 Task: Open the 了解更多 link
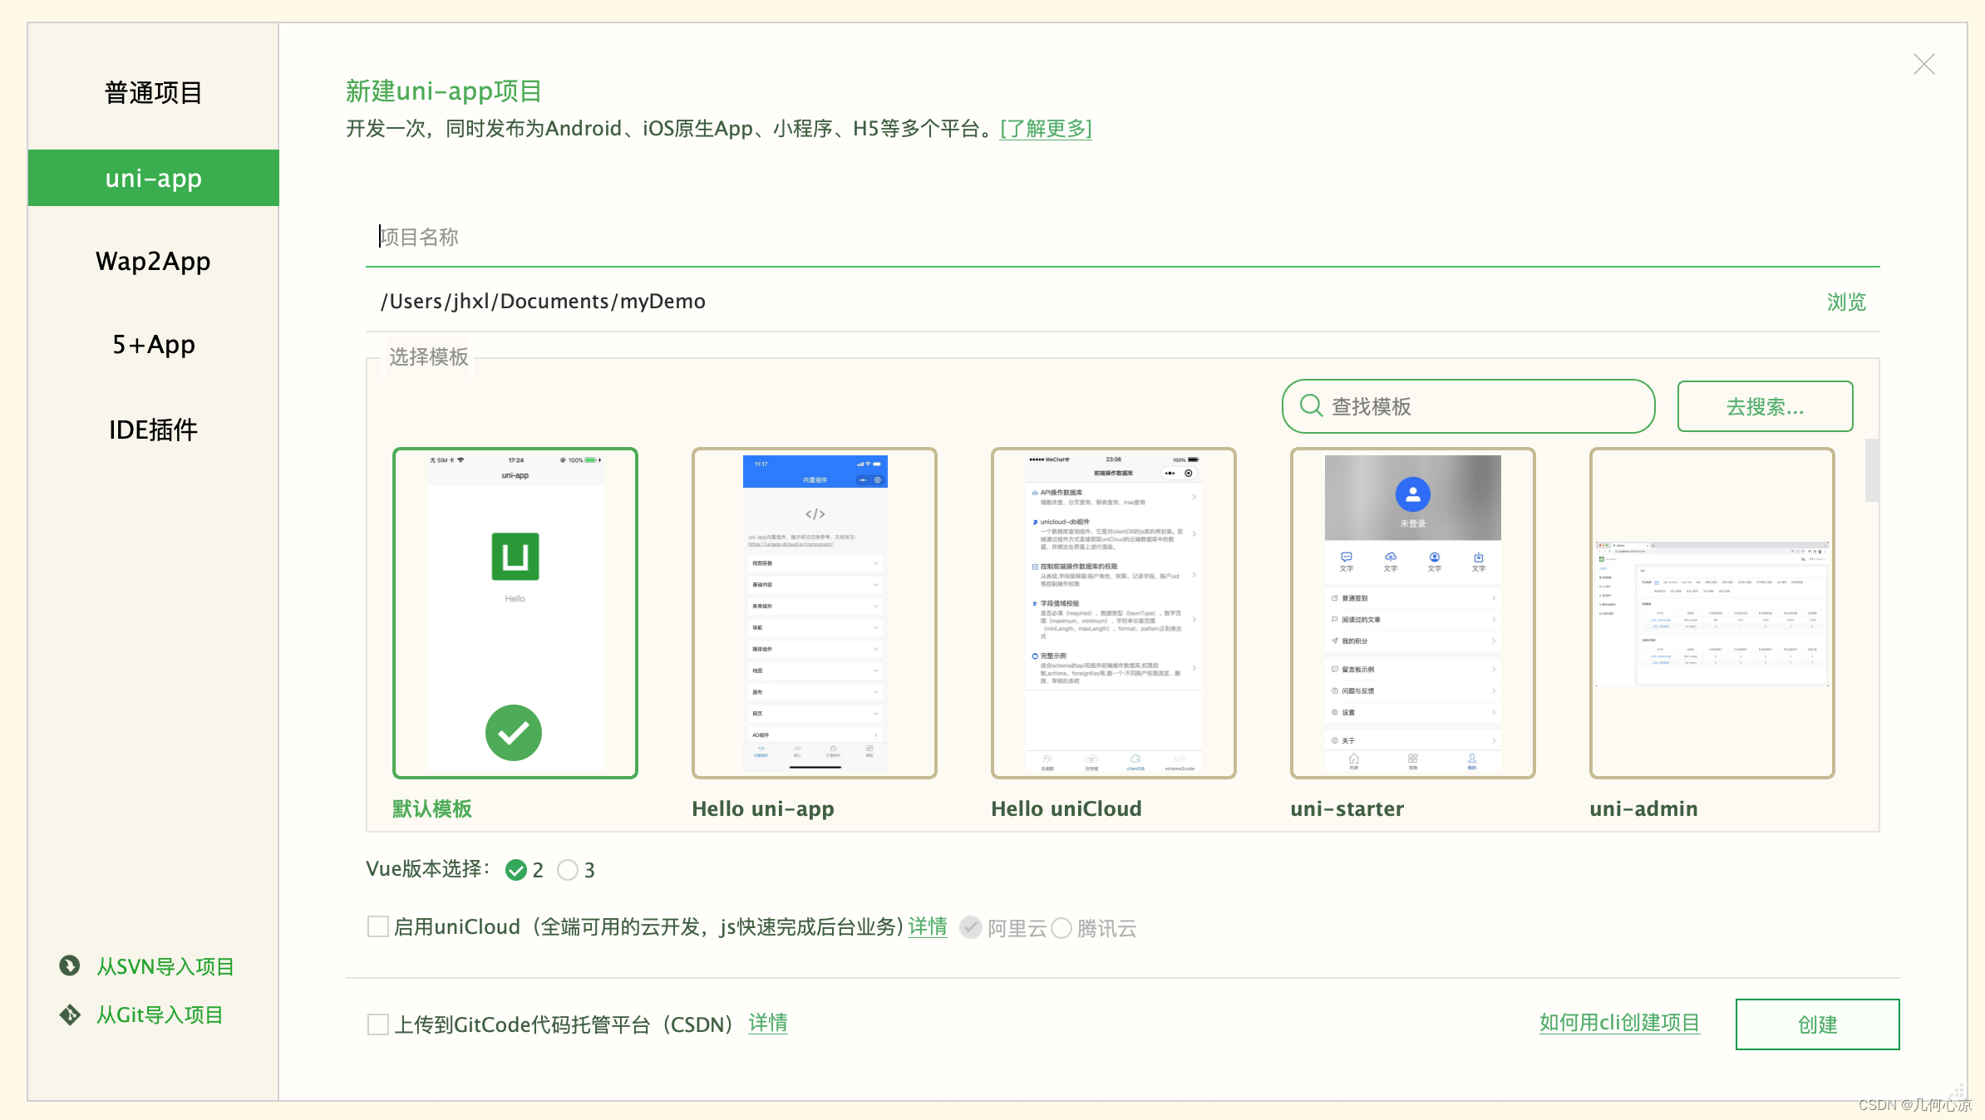point(1046,129)
